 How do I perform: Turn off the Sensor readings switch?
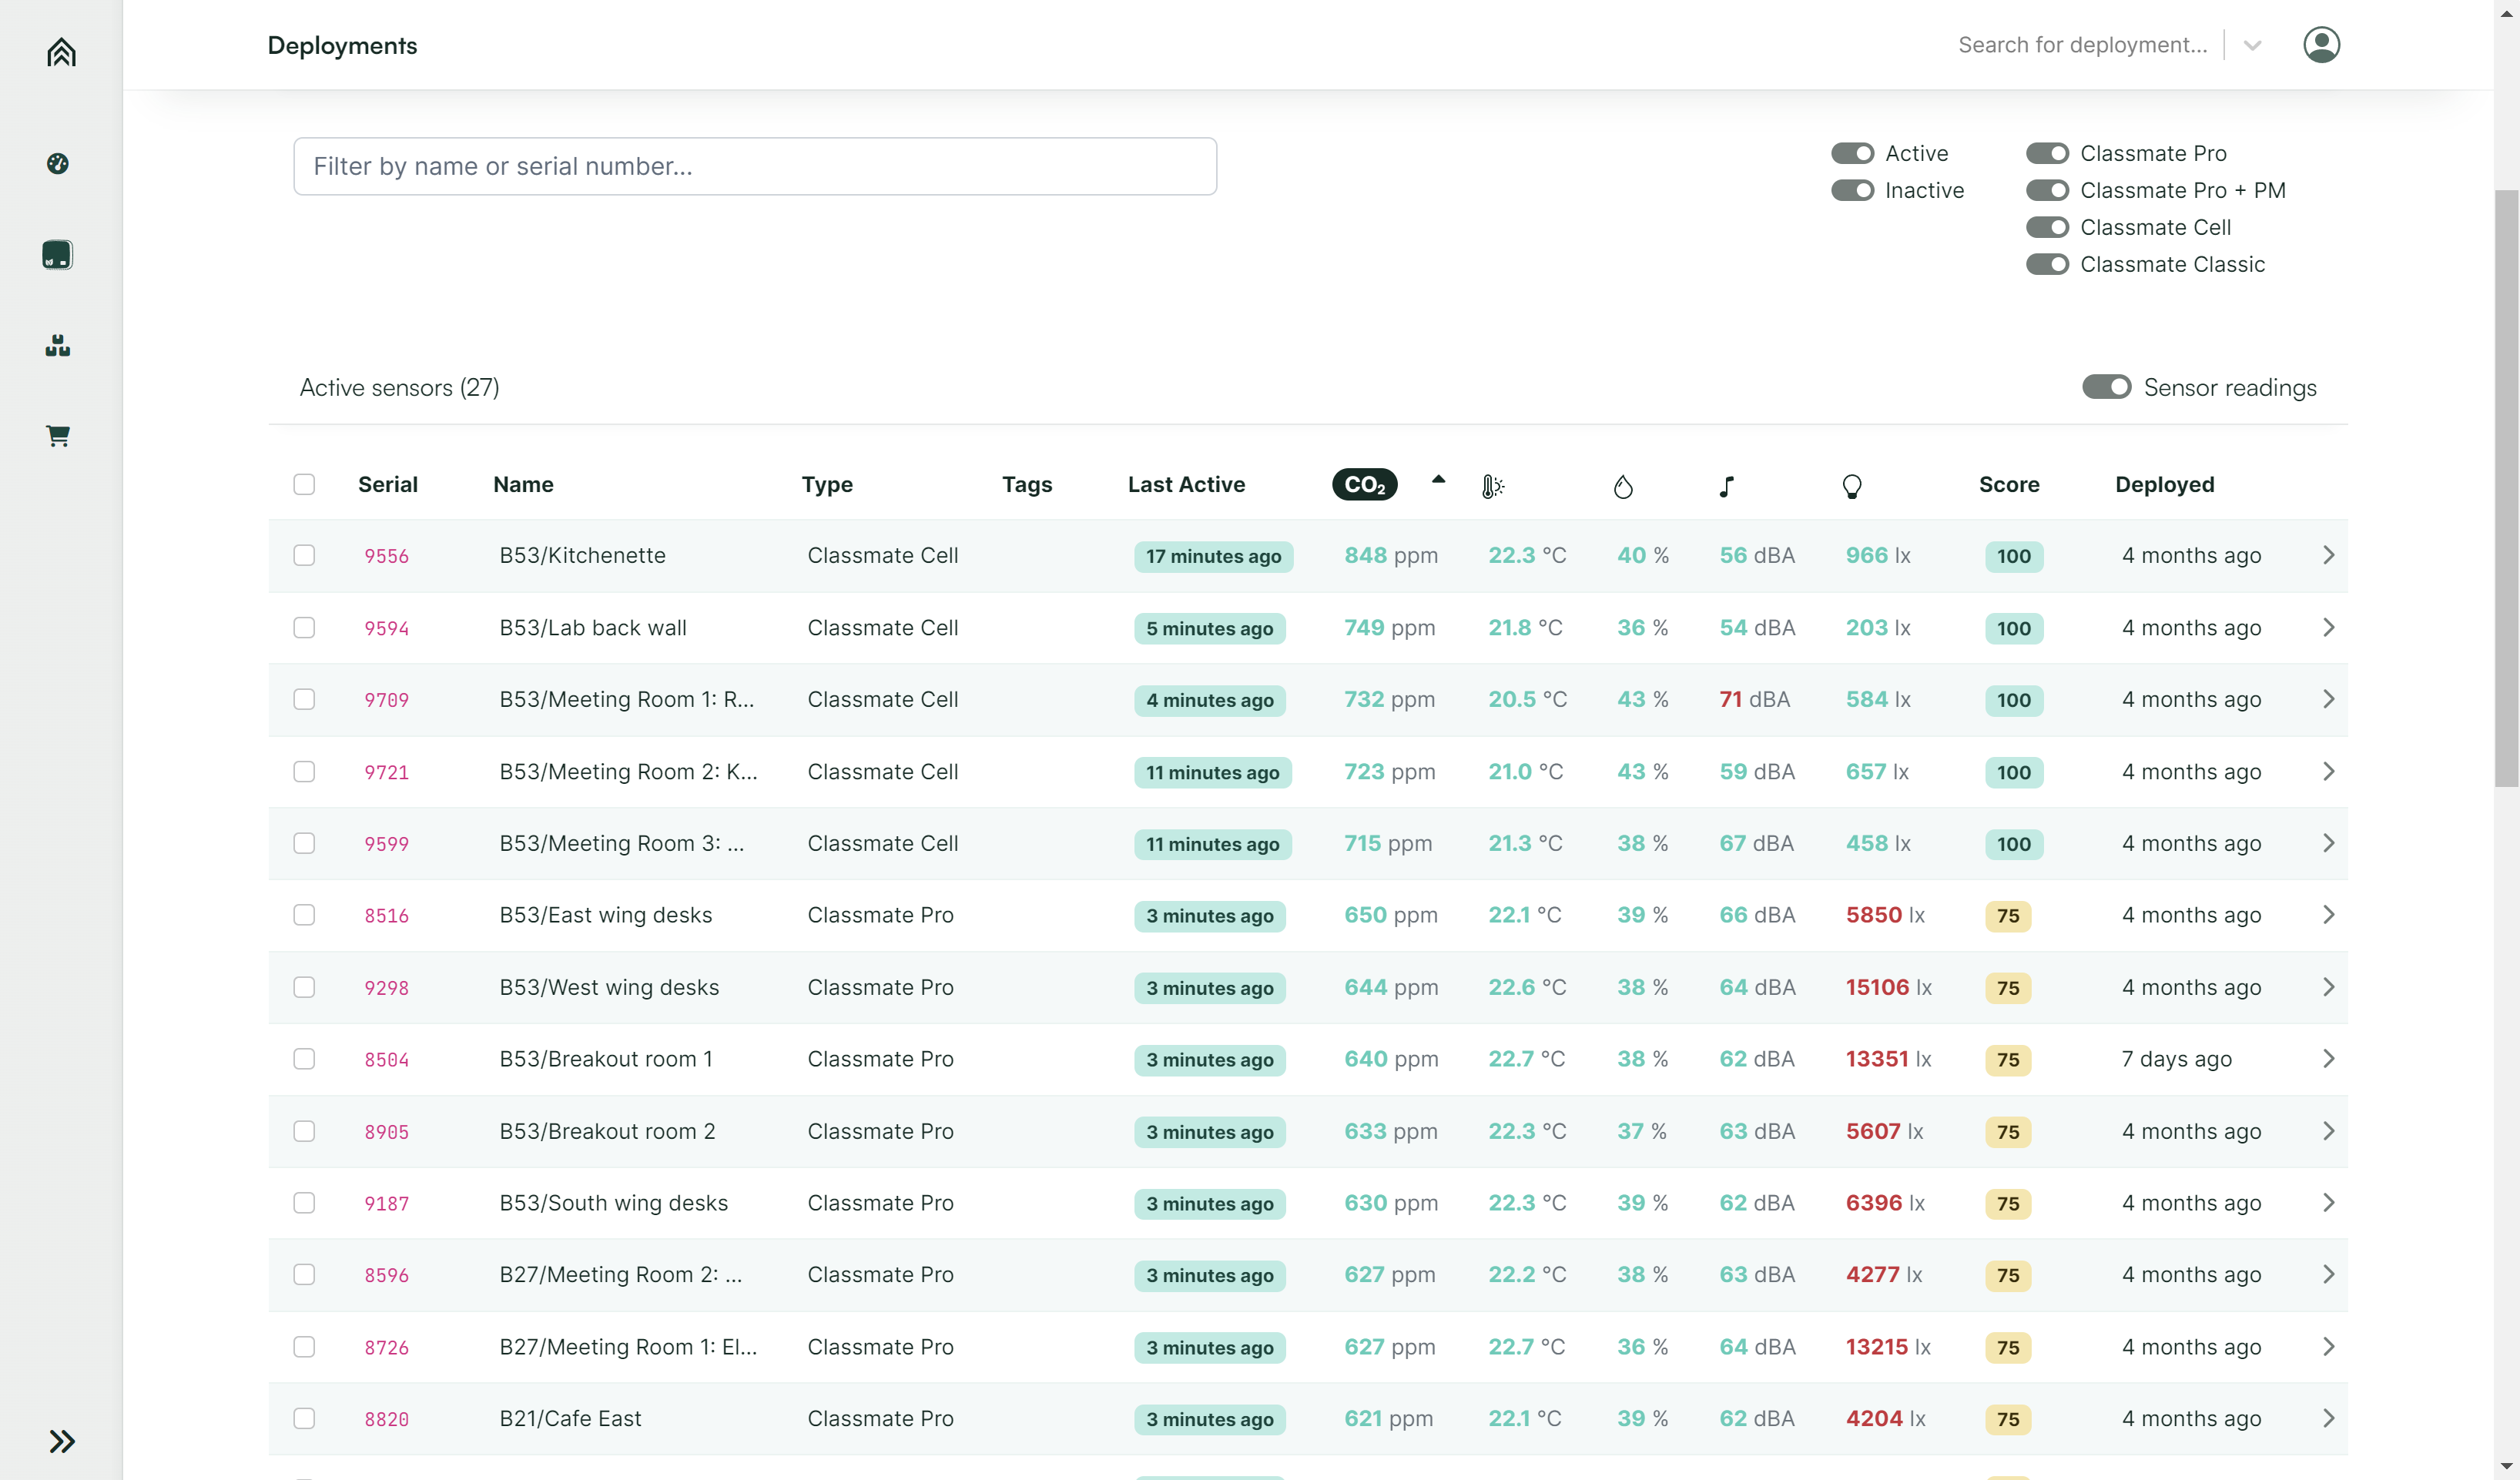pos(2106,387)
